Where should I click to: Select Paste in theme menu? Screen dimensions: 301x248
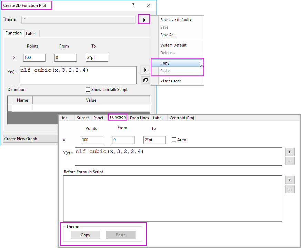177,71
